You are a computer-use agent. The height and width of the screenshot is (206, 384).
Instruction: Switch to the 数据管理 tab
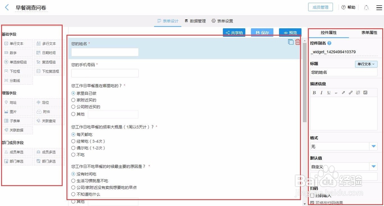coord(195,21)
